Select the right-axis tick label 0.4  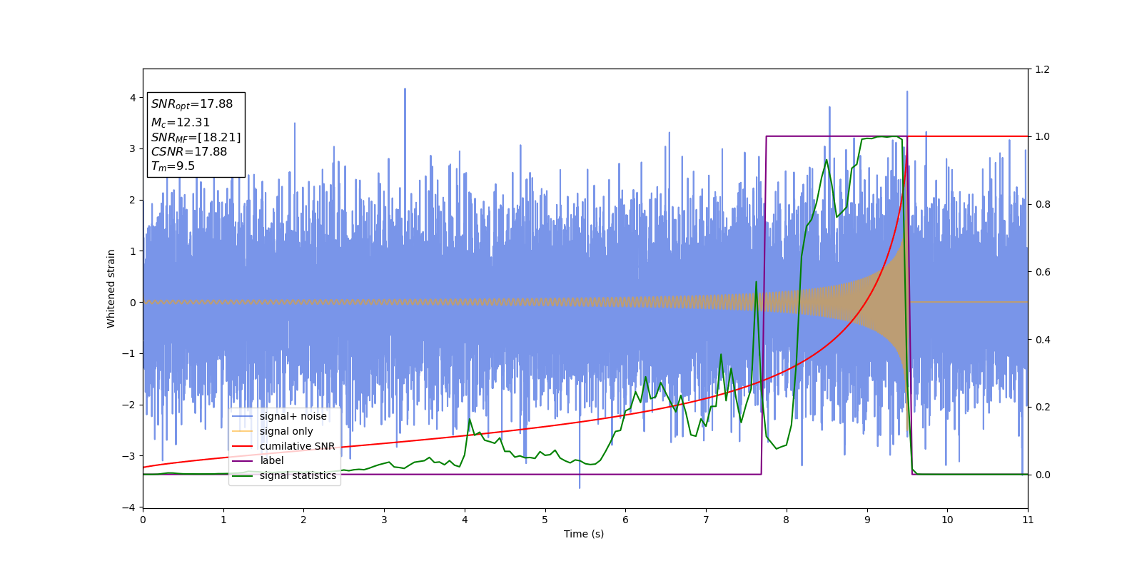pos(1042,340)
